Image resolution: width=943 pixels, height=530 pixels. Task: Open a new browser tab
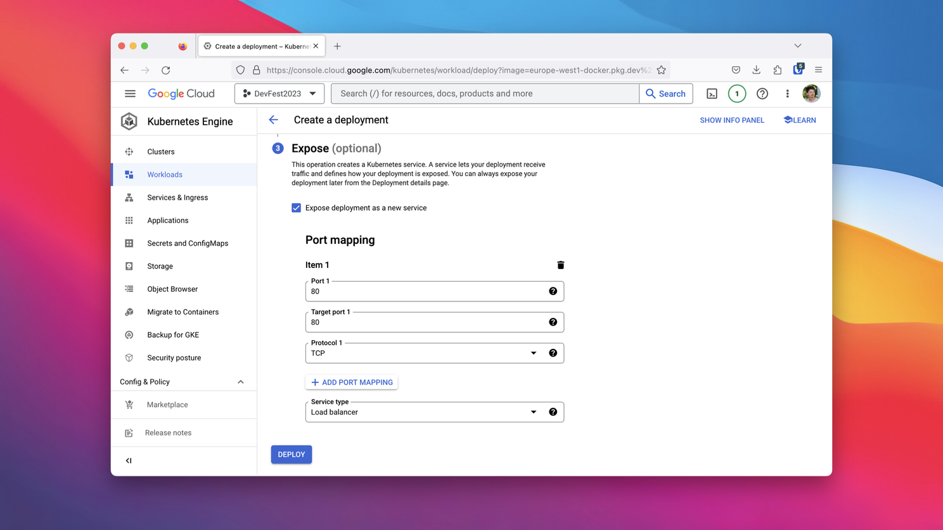coord(337,46)
